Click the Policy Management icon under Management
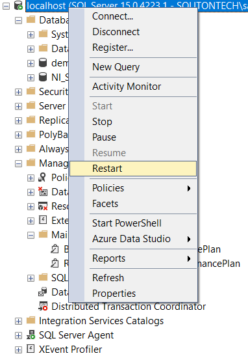This screenshot has height=358, width=248. click(x=42, y=178)
